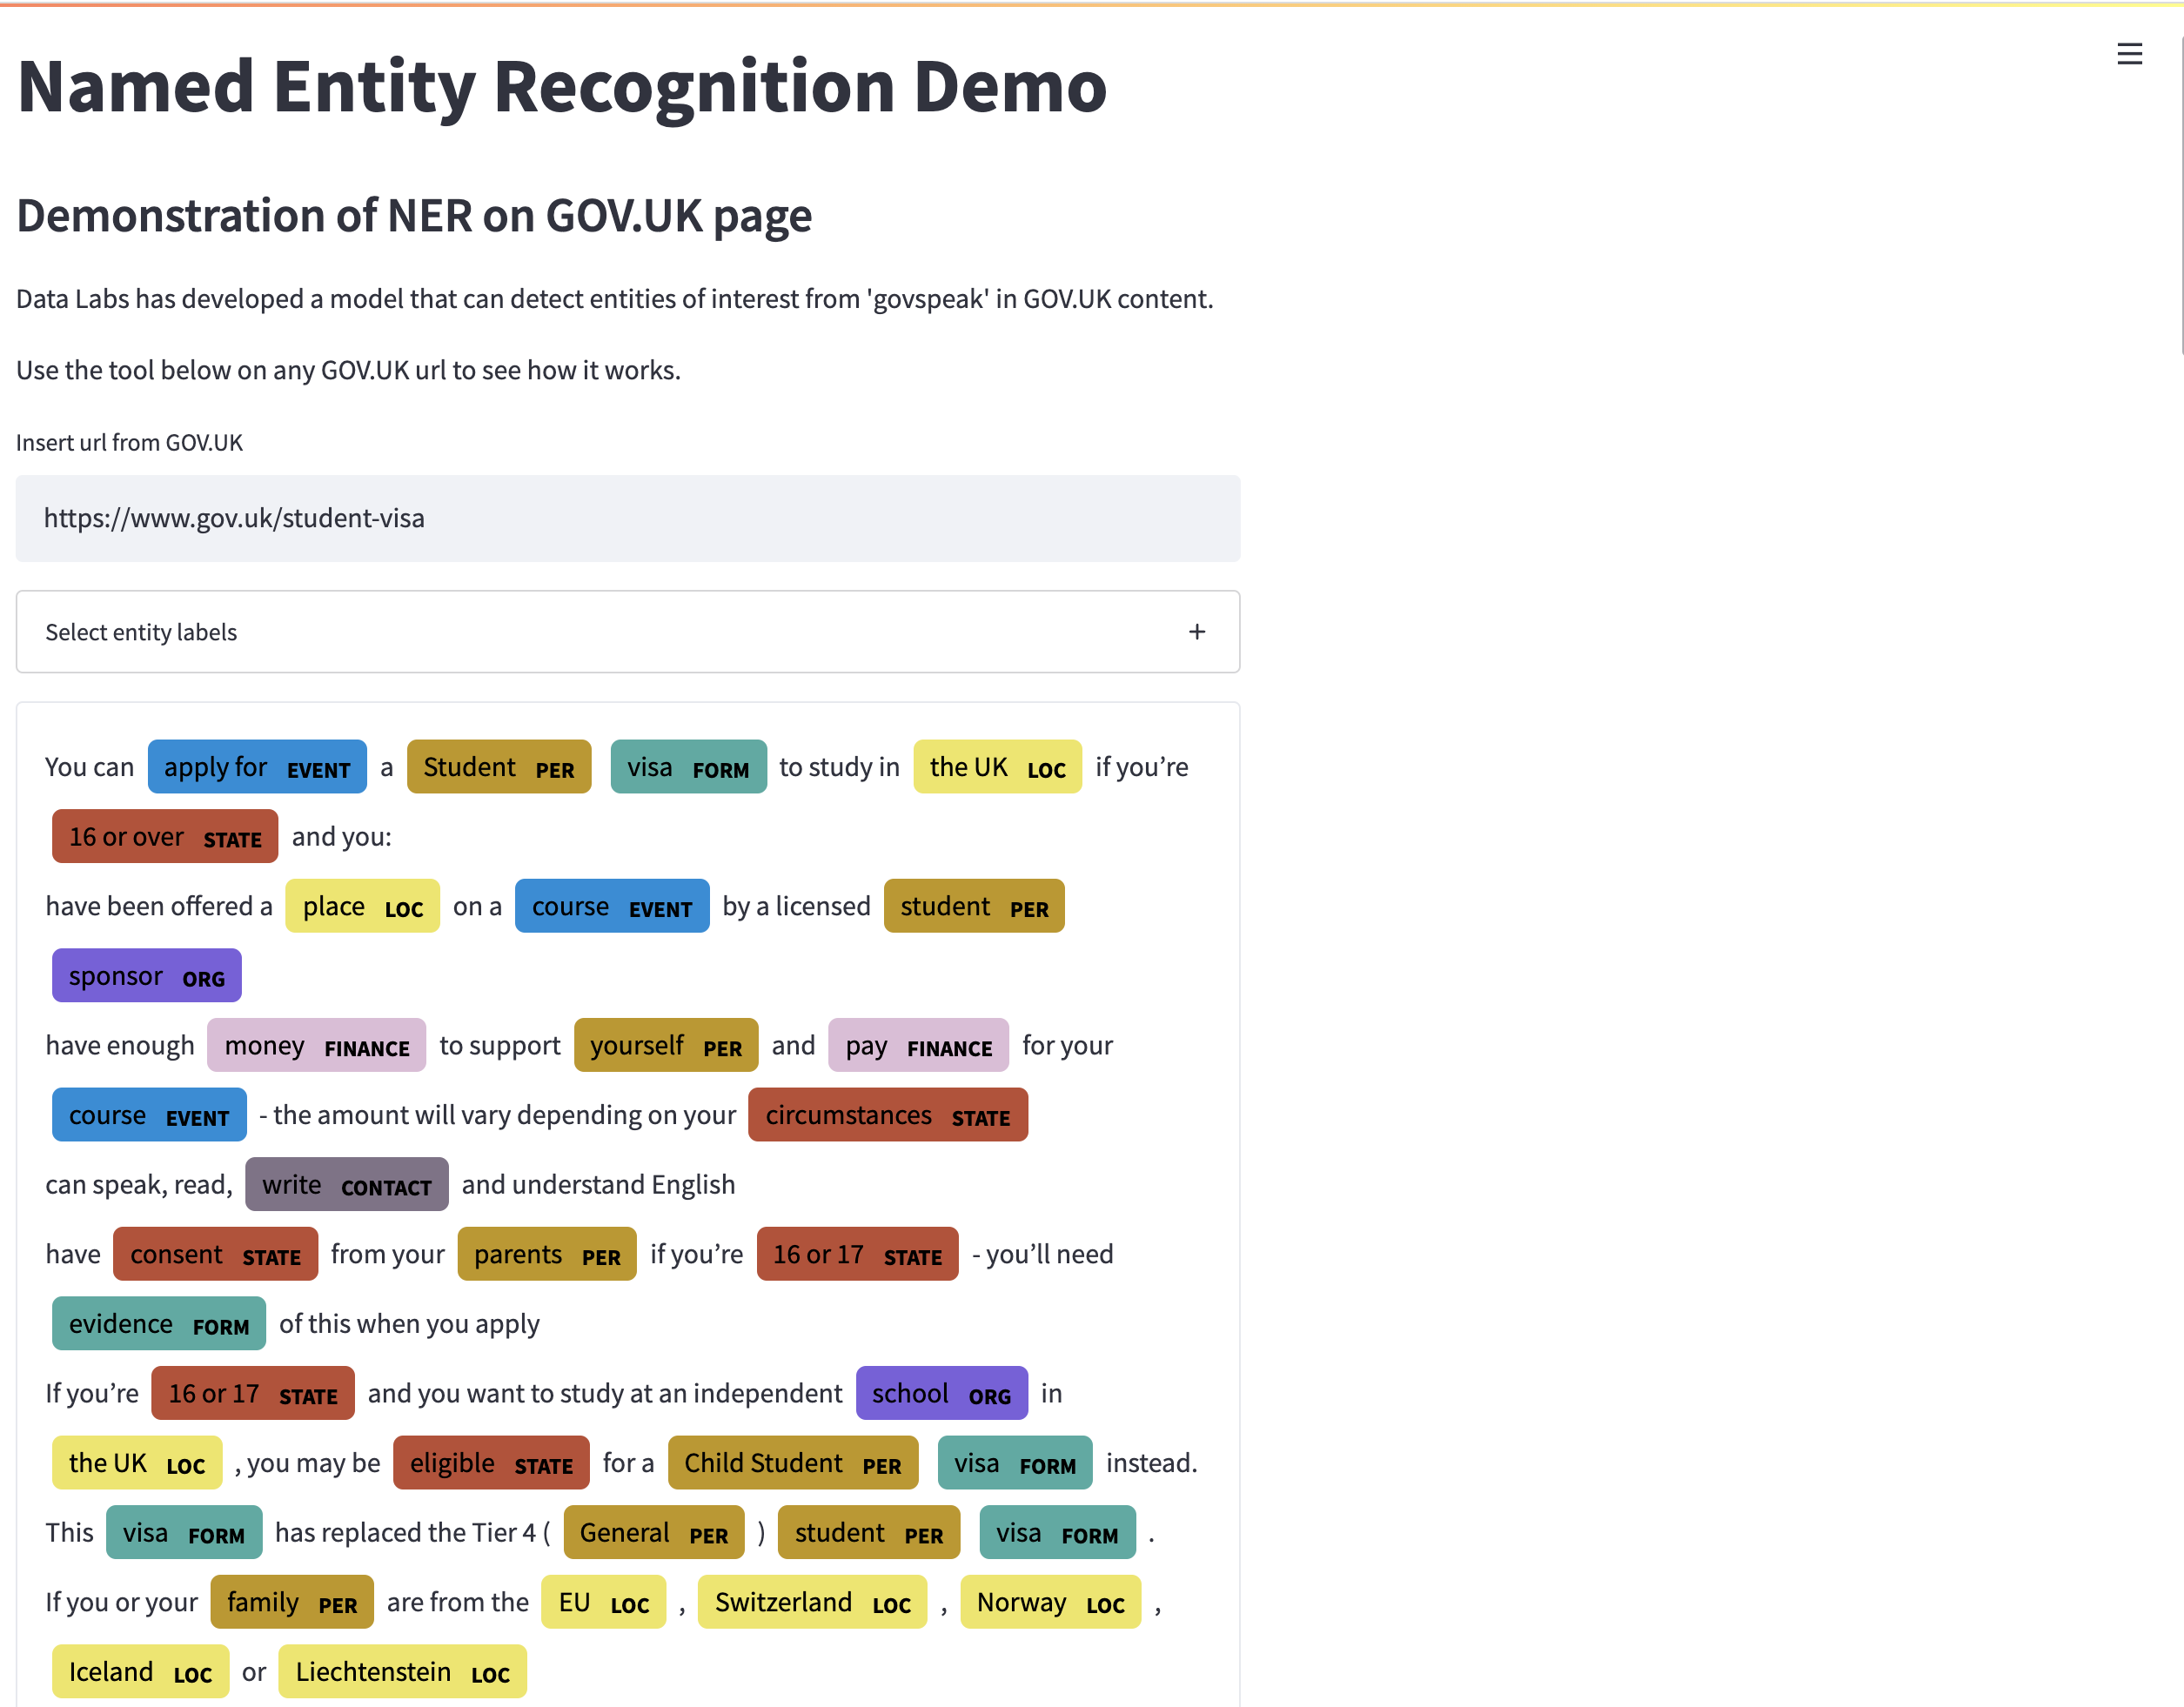Click the purple 'sponsor ORG' tag
2184x1707 pixels.
coord(146,976)
